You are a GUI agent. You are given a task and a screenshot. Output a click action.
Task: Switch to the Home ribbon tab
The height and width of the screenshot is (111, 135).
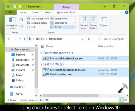coord(23,13)
